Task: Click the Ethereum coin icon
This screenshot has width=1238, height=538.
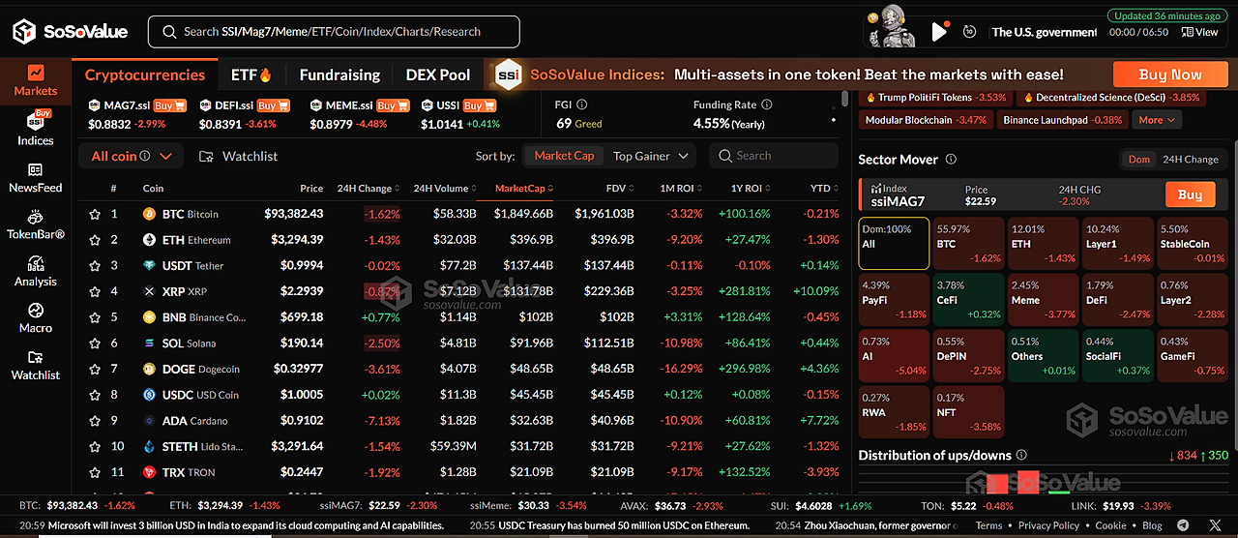Action: click(150, 240)
